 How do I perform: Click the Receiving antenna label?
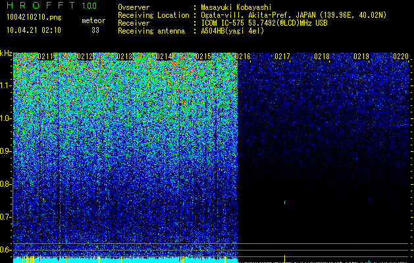(151, 31)
